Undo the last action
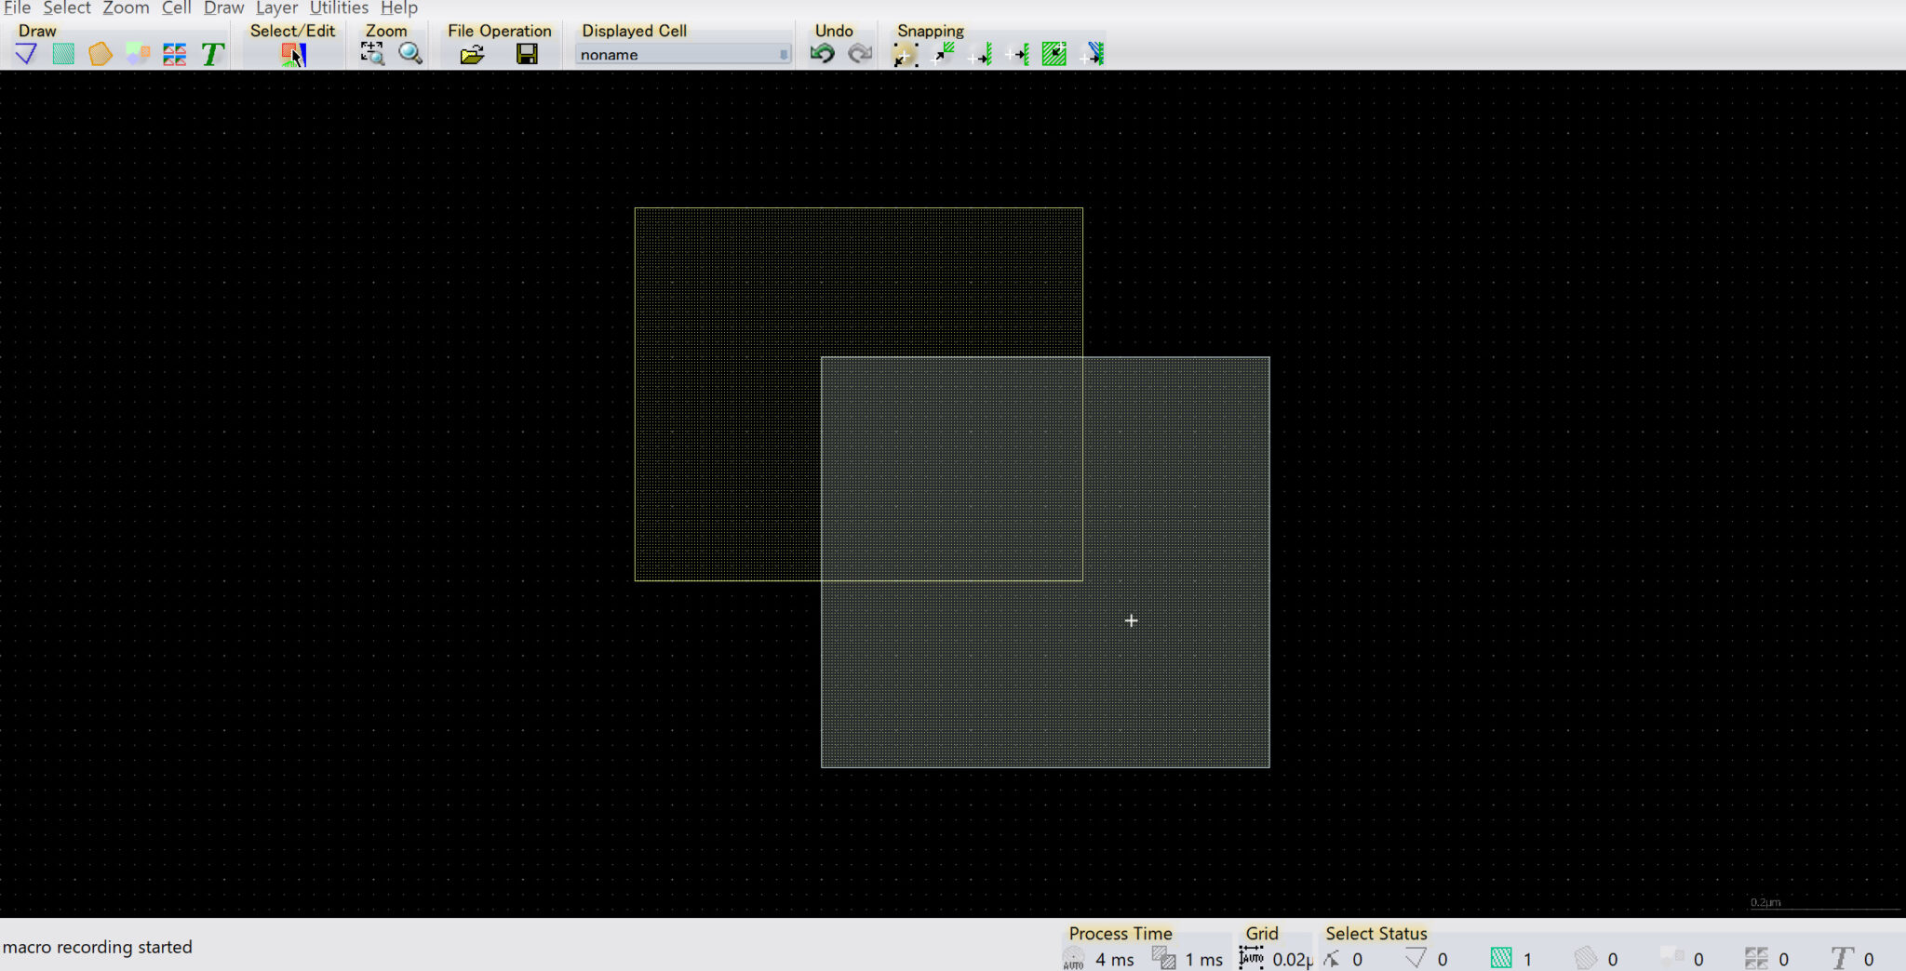The image size is (1906, 971). pyautogui.click(x=822, y=54)
